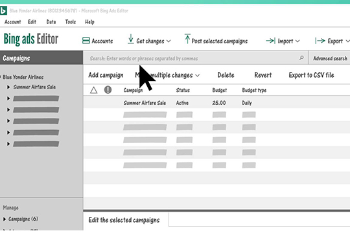Click the error exclamation column icon
The image size is (350, 233).
108,90
